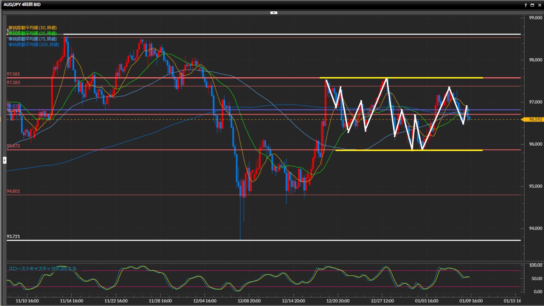Image resolution: width=544 pixels, height=306 pixels.
Task: Expand the top toolbar dropdown arrow
Action: 274,13
